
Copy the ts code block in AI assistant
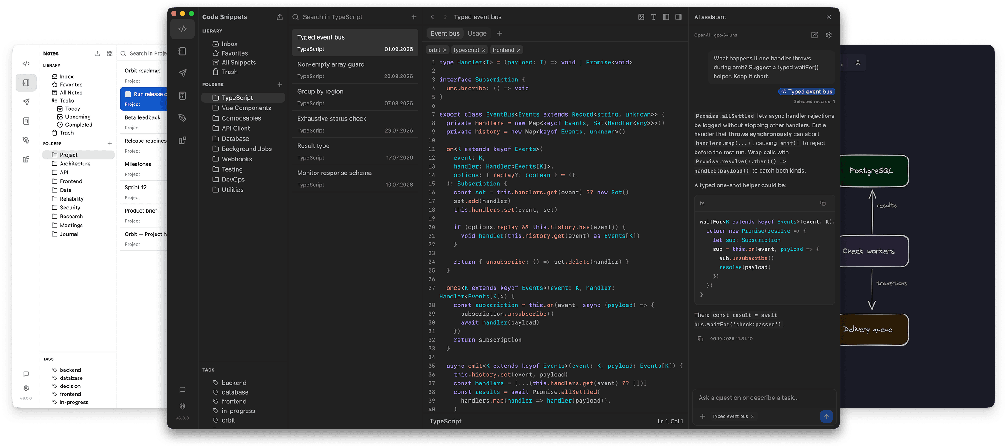[823, 203]
